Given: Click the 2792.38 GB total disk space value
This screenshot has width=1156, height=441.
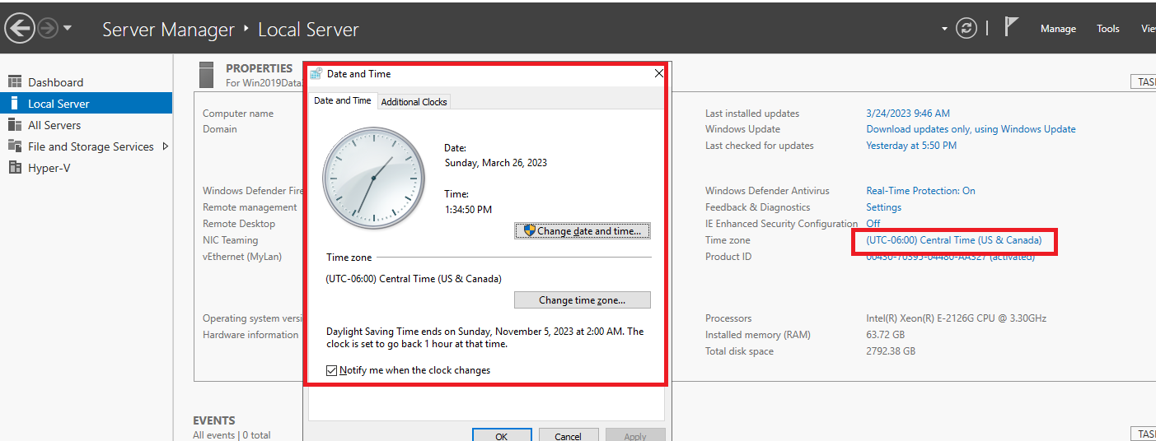Looking at the screenshot, I should click(x=891, y=351).
